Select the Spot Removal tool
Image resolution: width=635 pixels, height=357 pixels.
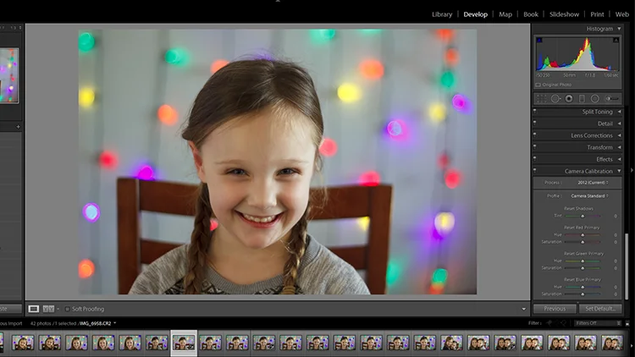pyautogui.click(x=555, y=99)
